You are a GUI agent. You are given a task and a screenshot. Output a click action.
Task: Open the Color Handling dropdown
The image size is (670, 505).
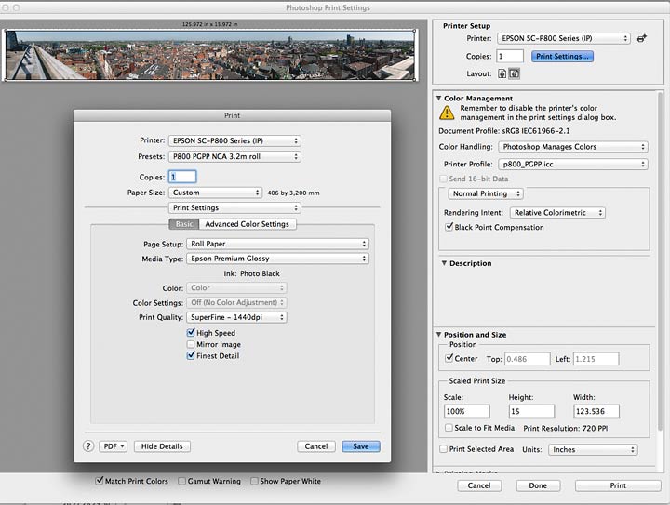[573, 147]
